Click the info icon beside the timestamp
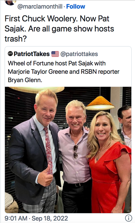 [x=128, y=218]
